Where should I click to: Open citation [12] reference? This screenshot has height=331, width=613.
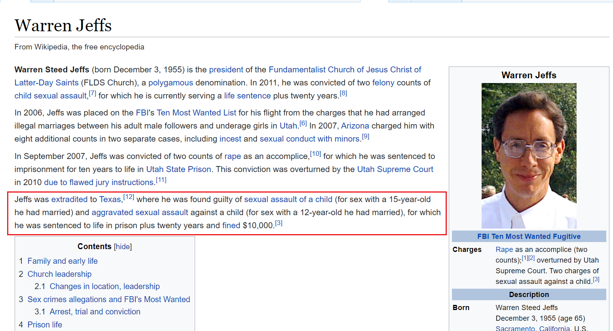click(129, 197)
